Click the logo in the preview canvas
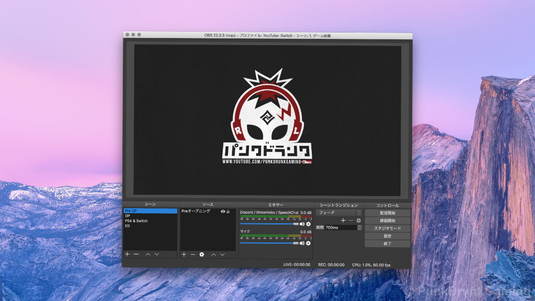The image size is (535, 301). 267,117
